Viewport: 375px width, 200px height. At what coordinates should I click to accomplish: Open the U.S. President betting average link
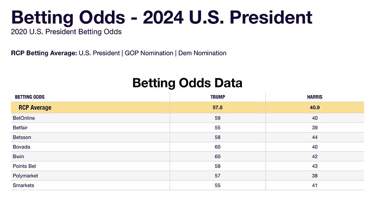pos(99,53)
